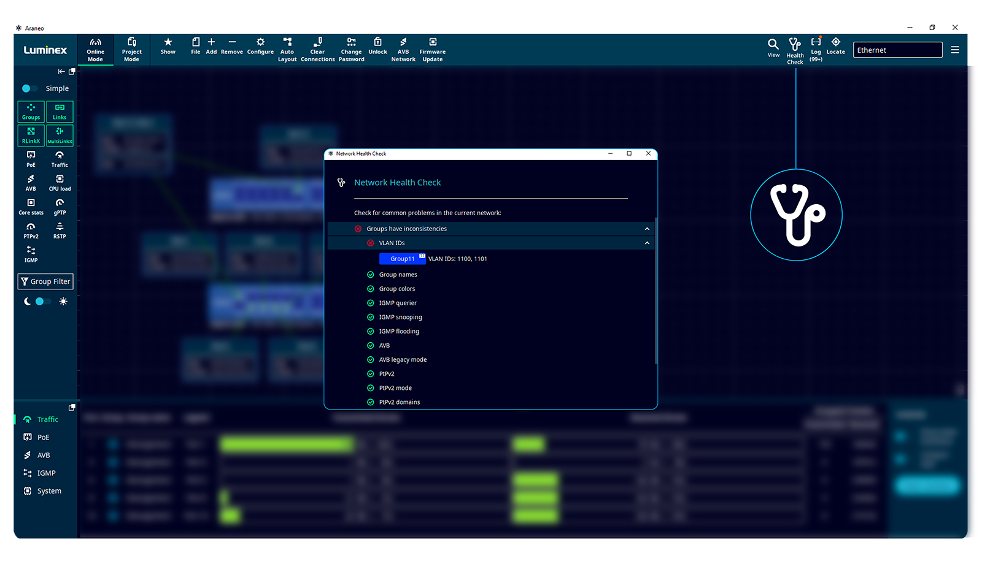
Task: Collapse the Groups have inconsistencies section
Action: pos(647,229)
